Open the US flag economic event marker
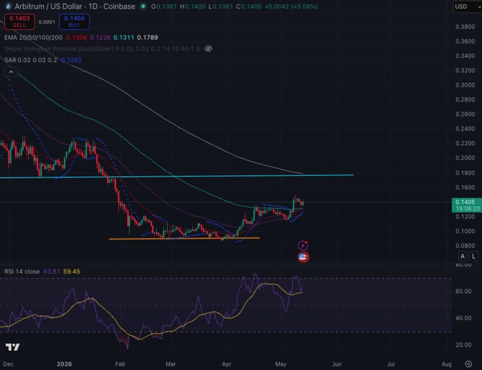Viewport: 482px width, 370px height. pos(303,257)
